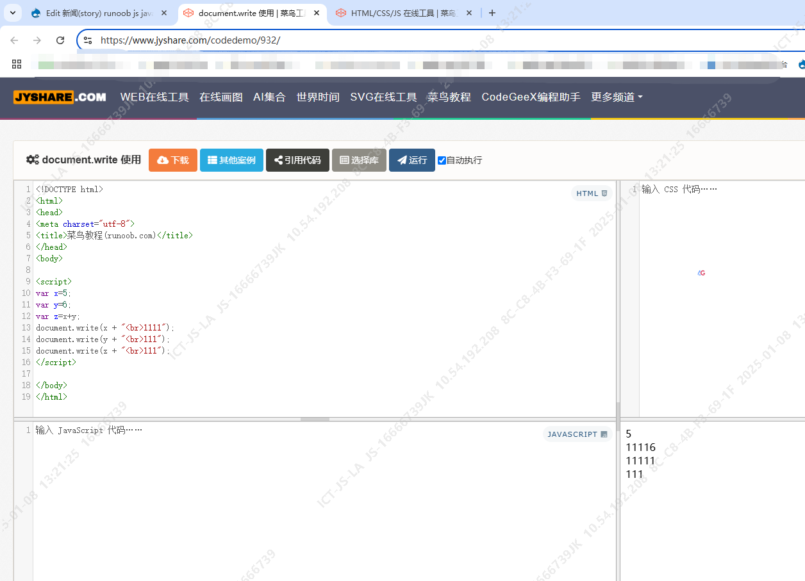Reload the current page
Image resolution: width=805 pixels, height=581 pixels.
[x=60, y=40]
